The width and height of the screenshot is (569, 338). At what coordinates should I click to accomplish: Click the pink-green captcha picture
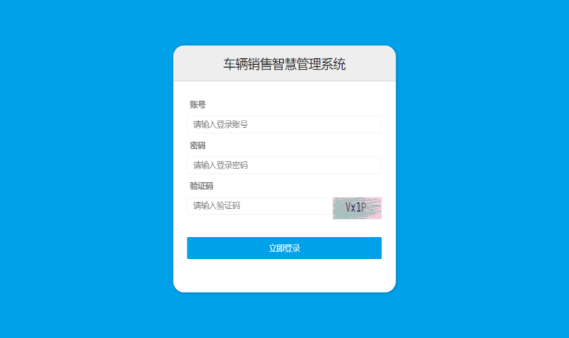coord(357,207)
